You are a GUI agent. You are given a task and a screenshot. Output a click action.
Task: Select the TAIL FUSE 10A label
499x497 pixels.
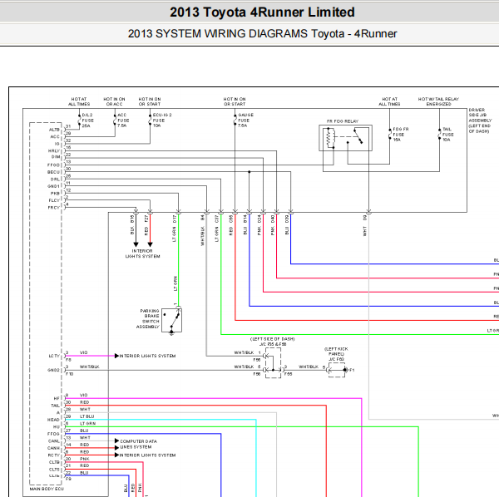(447, 135)
